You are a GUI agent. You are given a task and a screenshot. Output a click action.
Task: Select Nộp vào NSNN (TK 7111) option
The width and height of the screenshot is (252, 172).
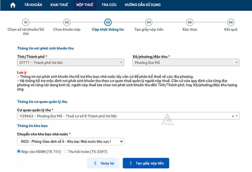click(x=19, y=152)
